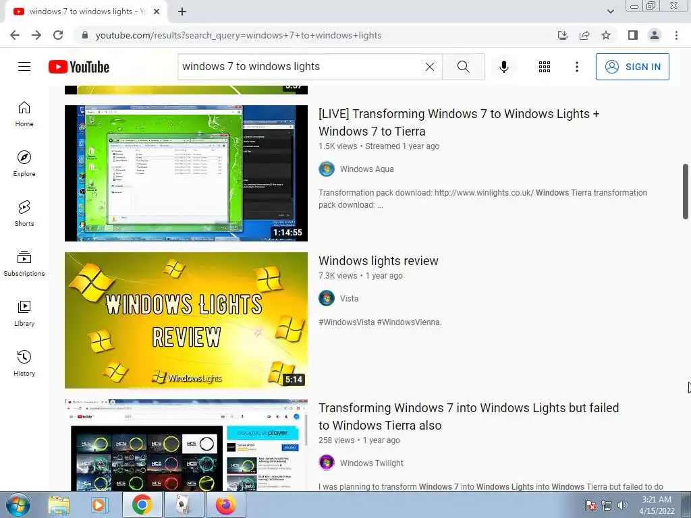The image size is (691, 518).
Task: Visit the Windows Aqua channel name
Action: (x=366, y=169)
